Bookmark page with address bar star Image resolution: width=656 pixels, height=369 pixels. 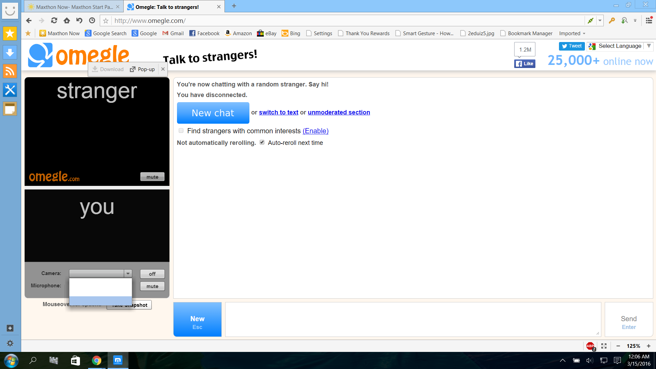(x=106, y=21)
